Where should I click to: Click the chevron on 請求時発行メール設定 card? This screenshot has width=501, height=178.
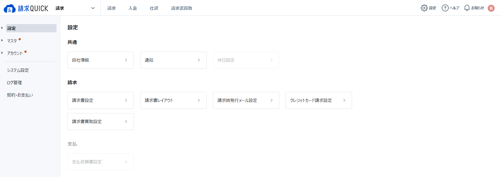272,100
